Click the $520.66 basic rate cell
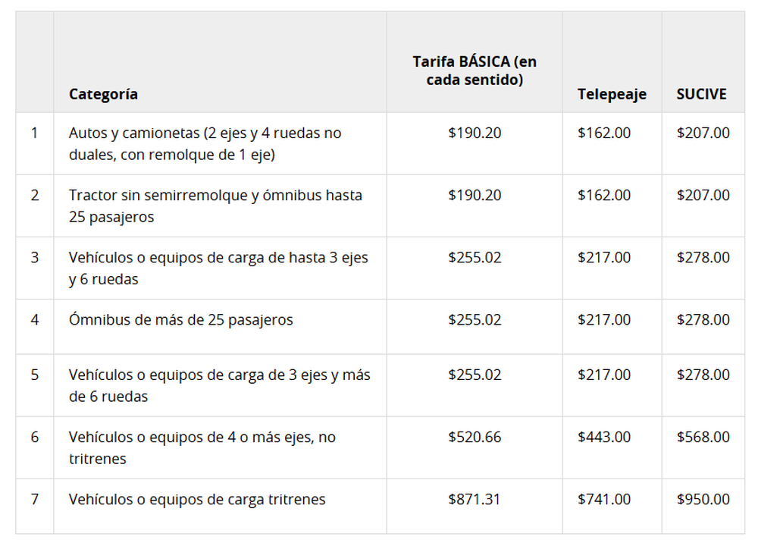Viewport: 758px width, 546px height. (475, 438)
